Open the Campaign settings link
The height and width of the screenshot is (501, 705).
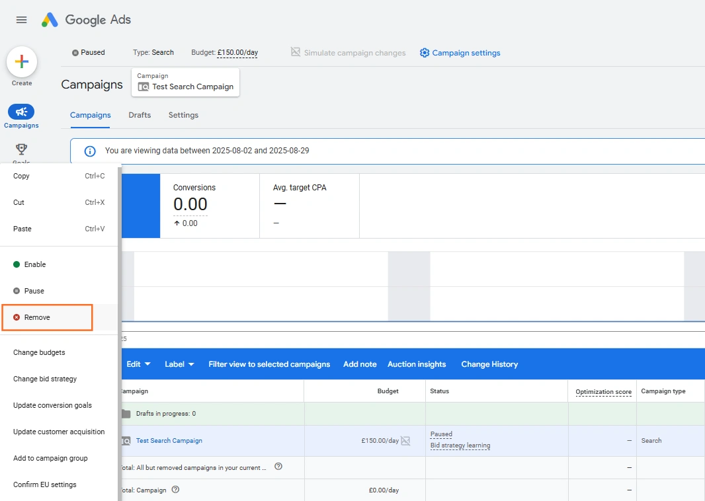click(x=466, y=53)
